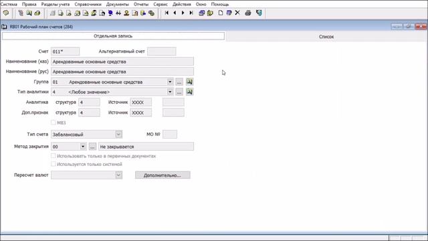Click the printer toolbar icon
This screenshot has width=428, height=241.
[x=248, y=13]
